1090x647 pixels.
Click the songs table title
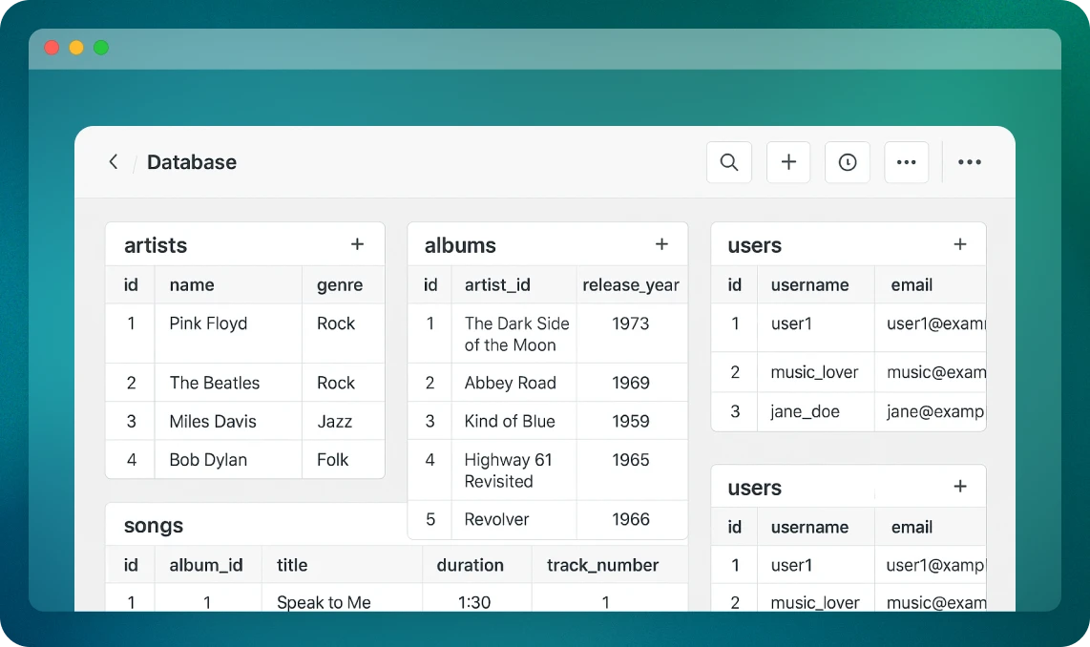click(x=154, y=526)
